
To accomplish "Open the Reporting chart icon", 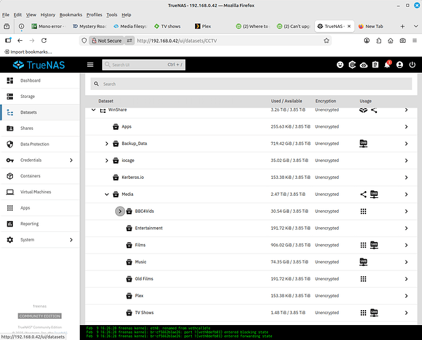I will point(10,224).
